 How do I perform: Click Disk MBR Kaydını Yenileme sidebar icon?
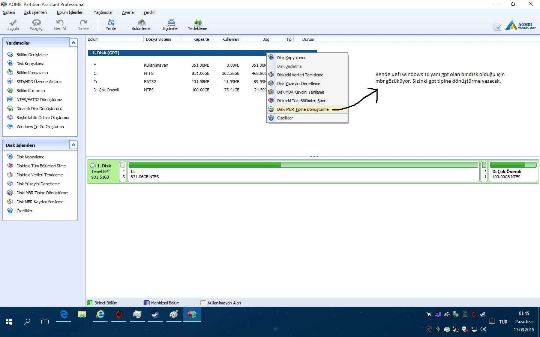coord(10,202)
